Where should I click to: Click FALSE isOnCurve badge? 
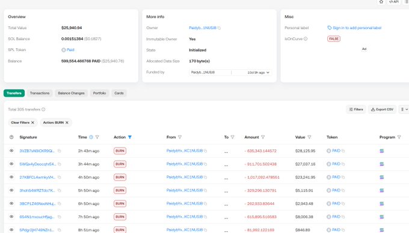[334, 39]
